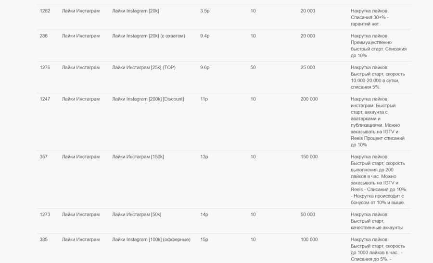Viewport: 433px width, 263px height.
Task: Click the "Лайки Инстаграм [25k] (TOP)" service name
Action: coord(143,68)
